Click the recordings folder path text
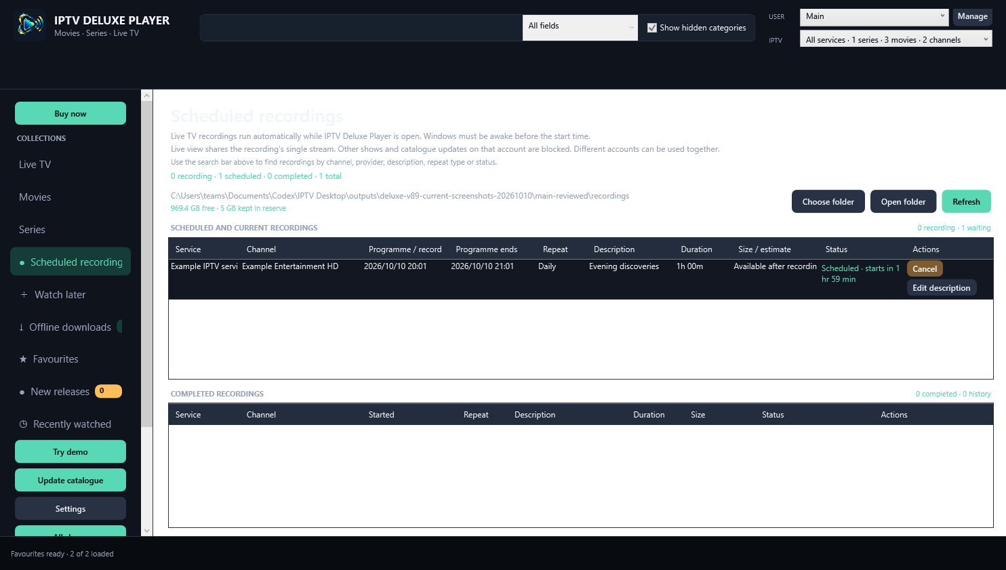This screenshot has width=1006, height=570. pyautogui.click(x=400, y=196)
